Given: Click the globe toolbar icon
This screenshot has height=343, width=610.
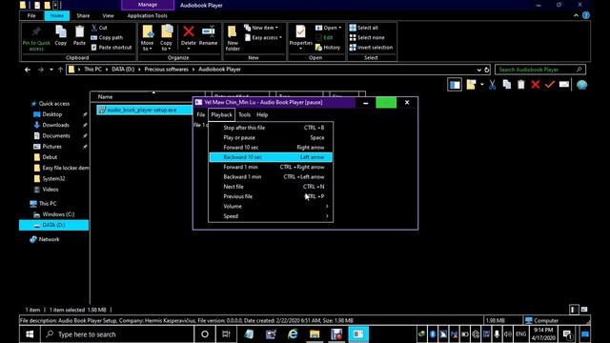Looking at the screenshot, I should point(582,85).
